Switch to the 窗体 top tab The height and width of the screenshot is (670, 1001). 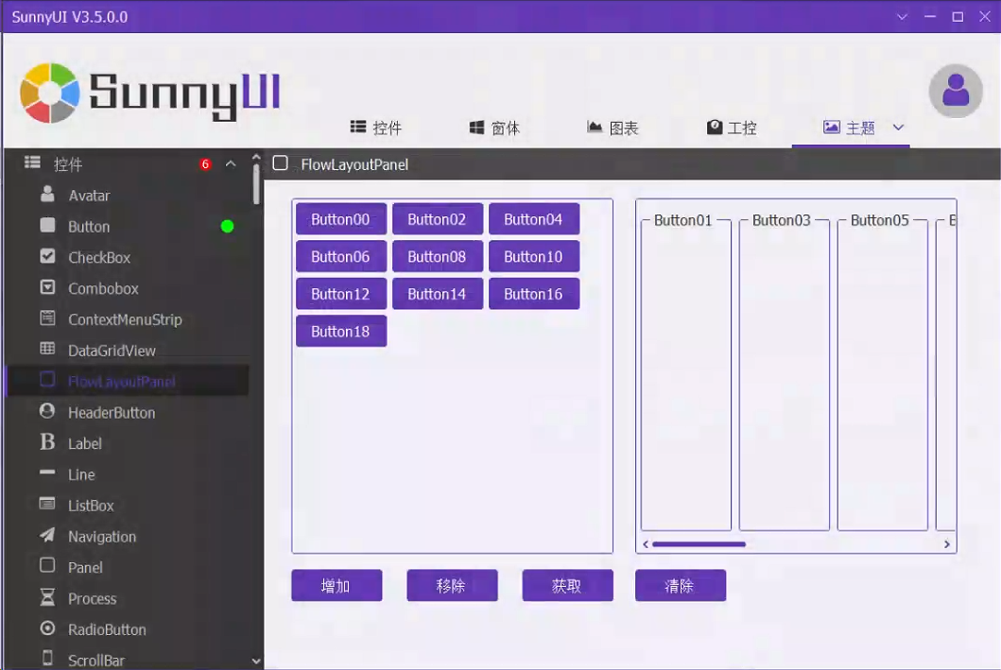click(x=494, y=128)
